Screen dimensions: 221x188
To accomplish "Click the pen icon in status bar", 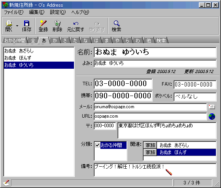I will tap(6, 182).
